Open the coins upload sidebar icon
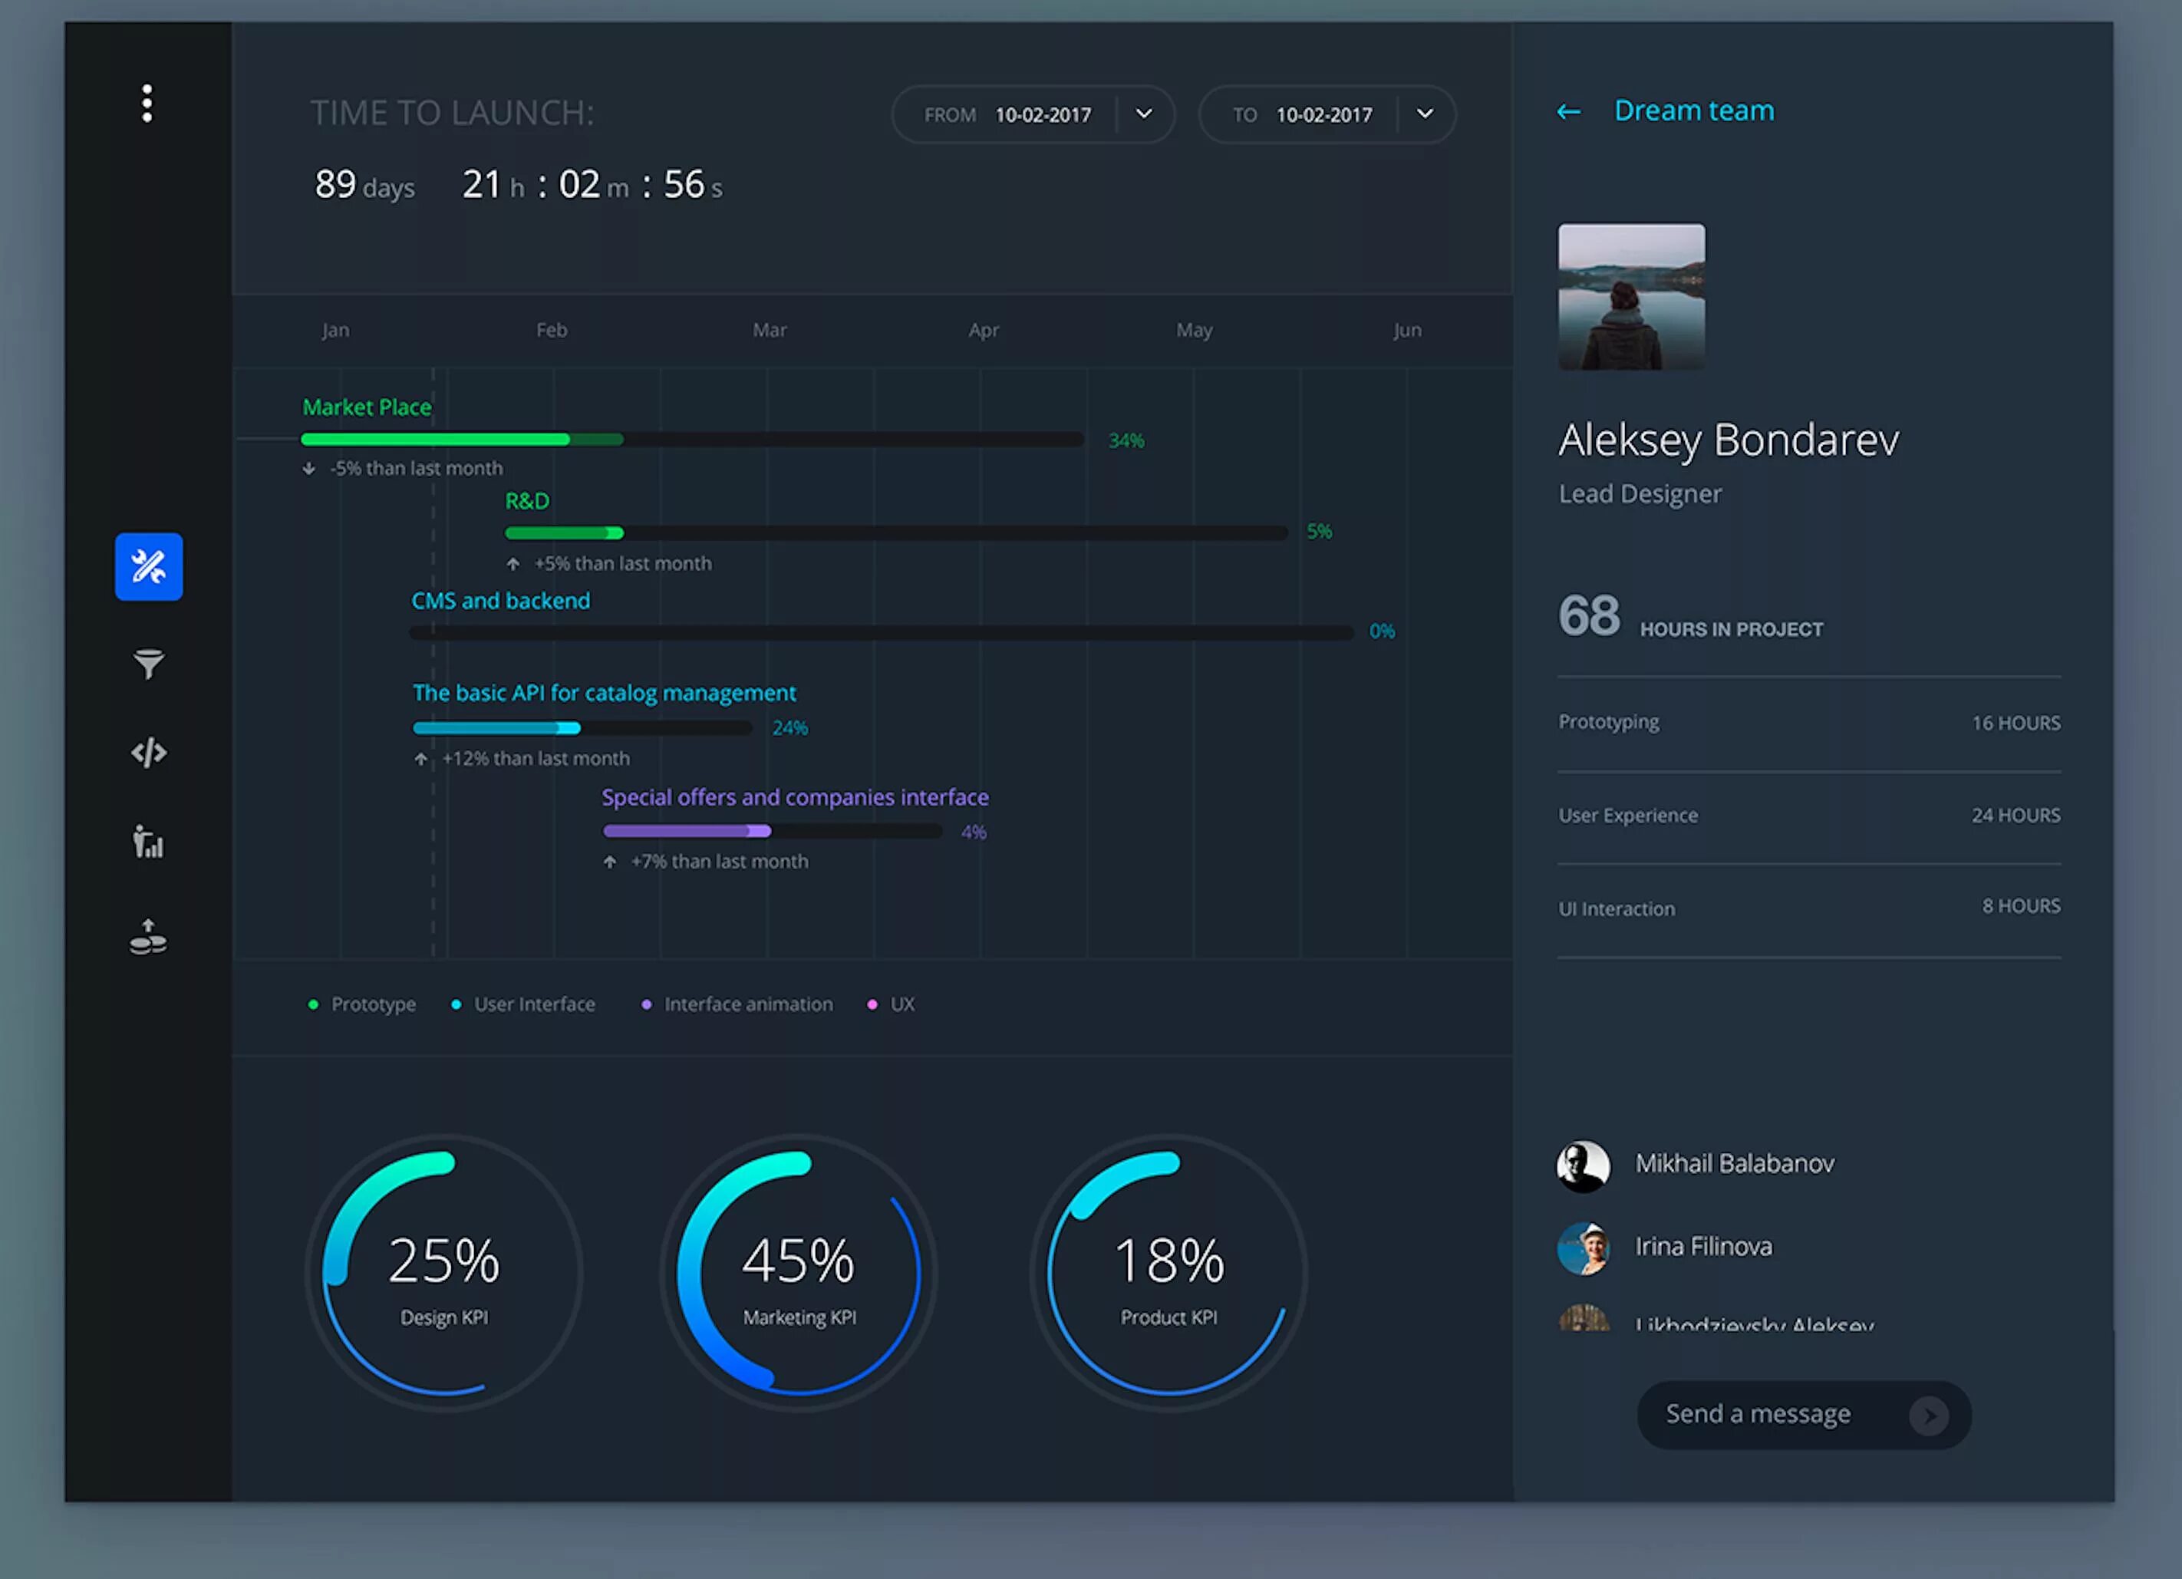The width and height of the screenshot is (2182, 1579). tap(148, 936)
